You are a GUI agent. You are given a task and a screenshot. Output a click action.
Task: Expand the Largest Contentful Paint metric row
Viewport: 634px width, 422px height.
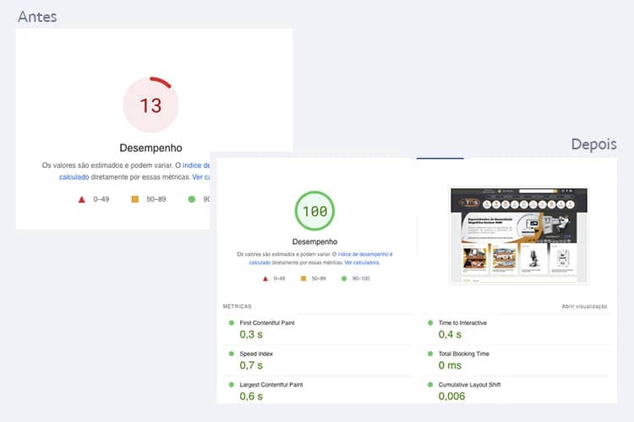[x=271, y=385]
